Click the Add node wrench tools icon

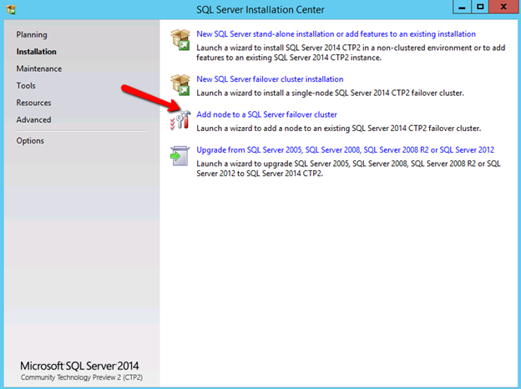[x=180, y=120]
